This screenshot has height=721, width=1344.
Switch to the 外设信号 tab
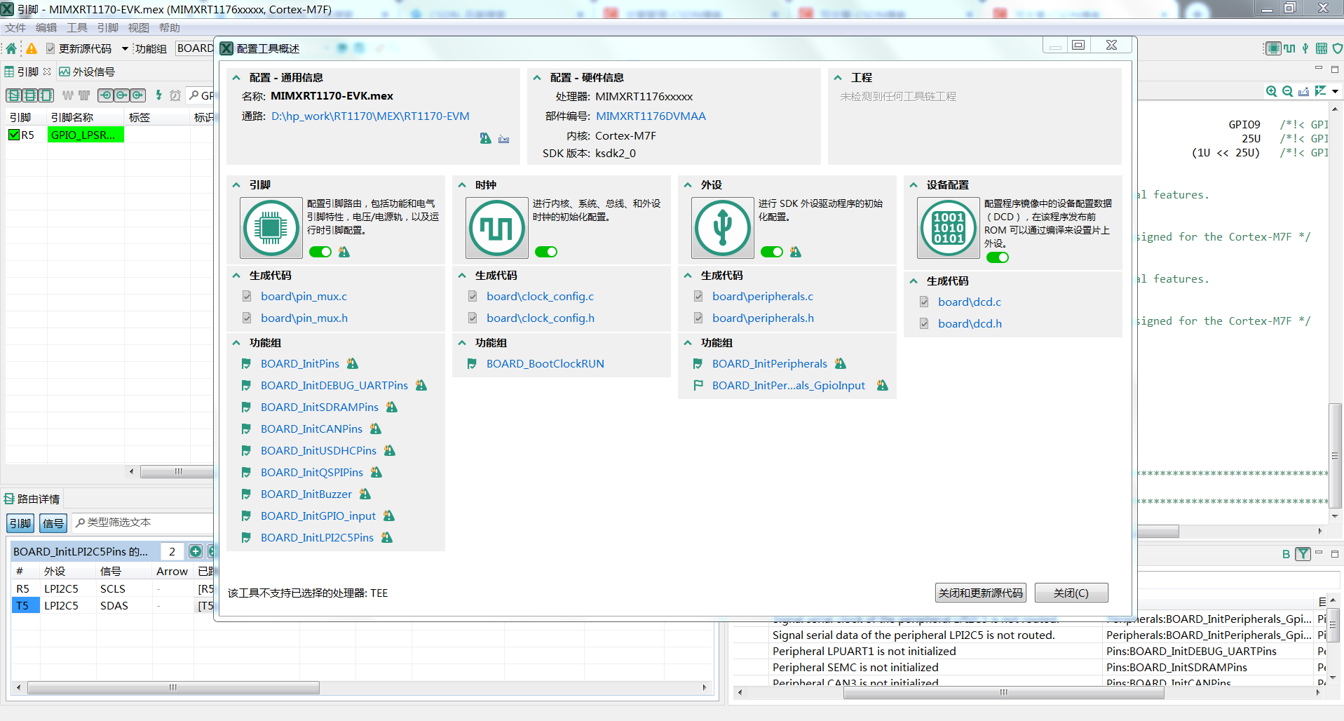point(87,72)
